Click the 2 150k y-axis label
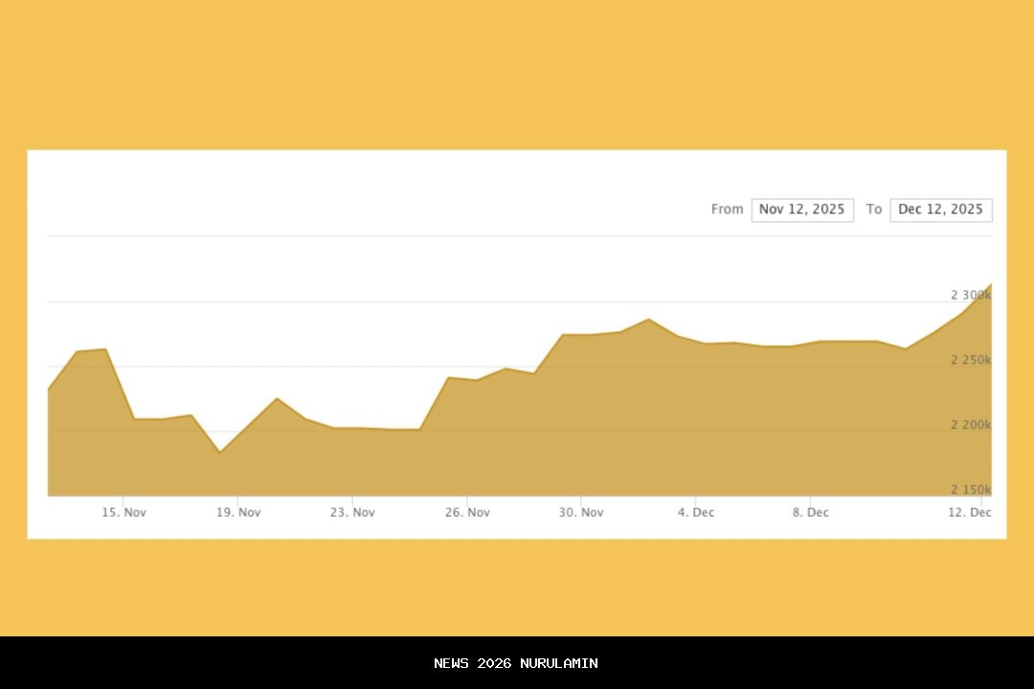 pyautogui.click(x=970, y=490)
